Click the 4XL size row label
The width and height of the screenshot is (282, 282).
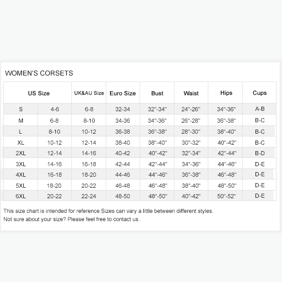click(21, 175)
